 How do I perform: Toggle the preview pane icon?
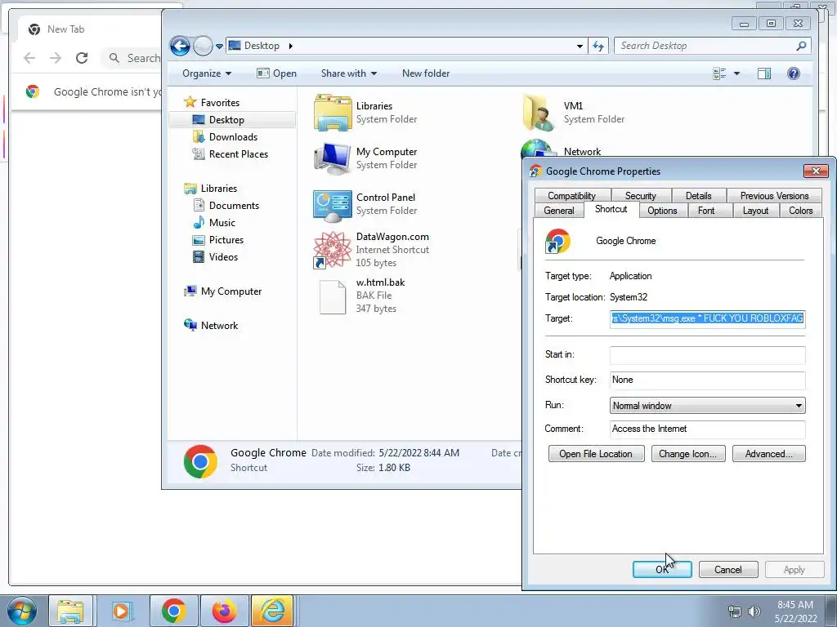[764, 73]
